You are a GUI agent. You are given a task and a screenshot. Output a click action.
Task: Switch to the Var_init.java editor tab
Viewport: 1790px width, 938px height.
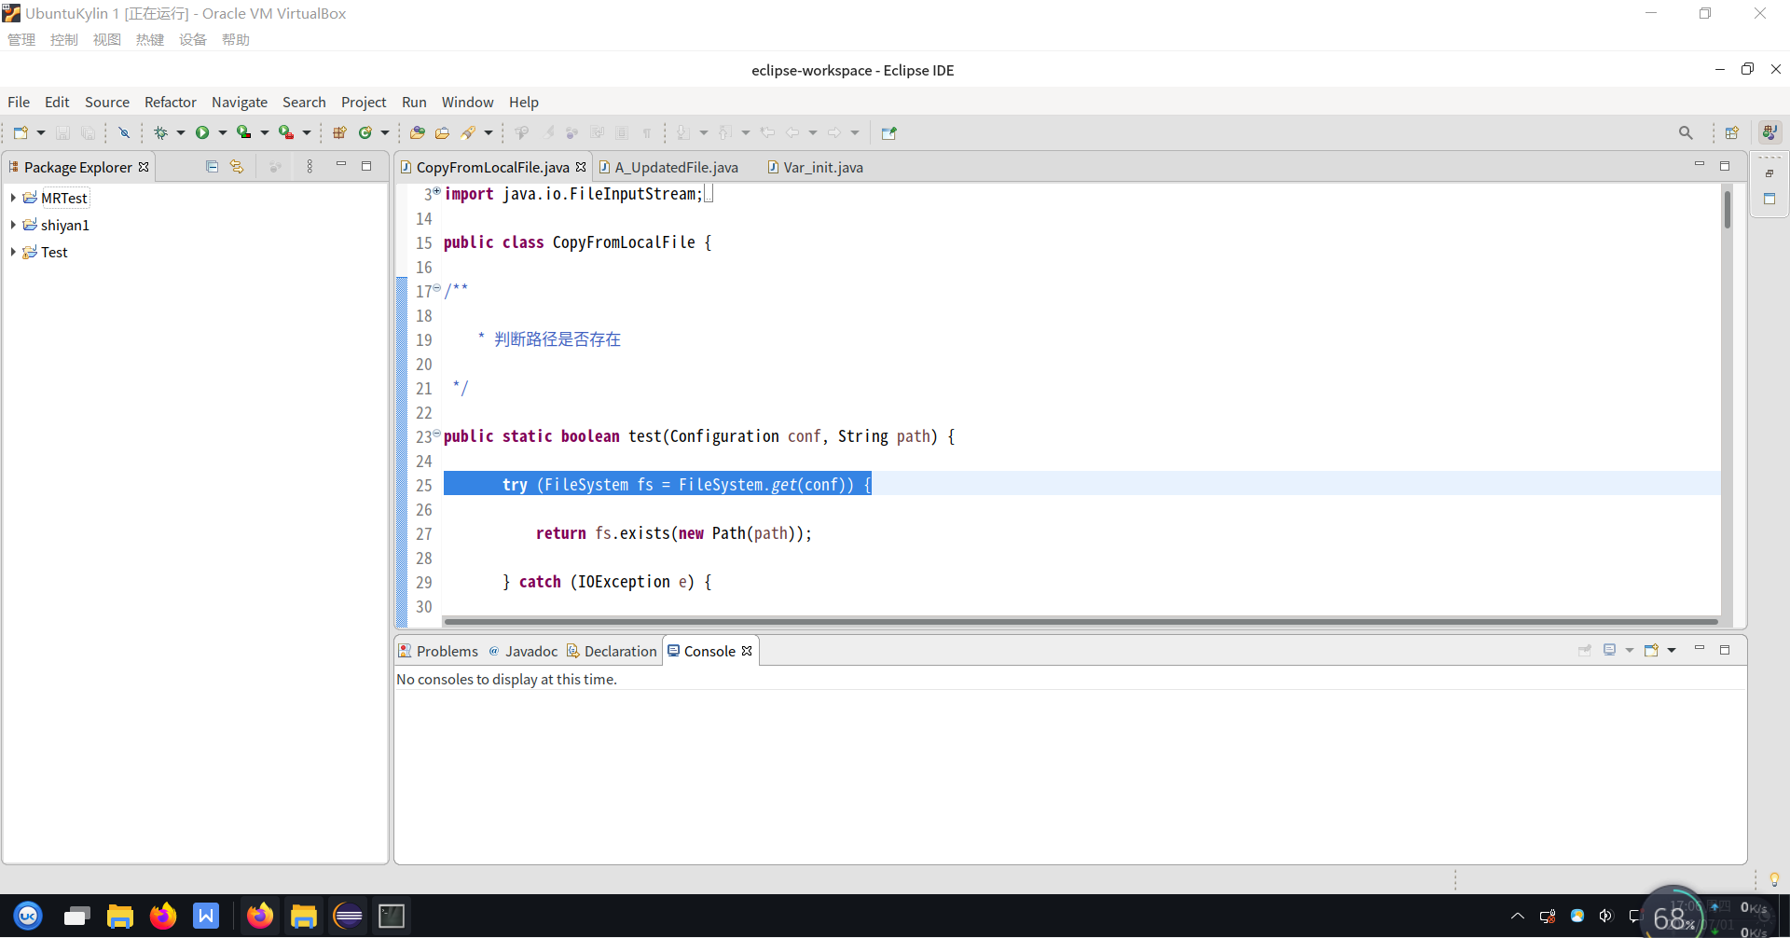[816, 167]
